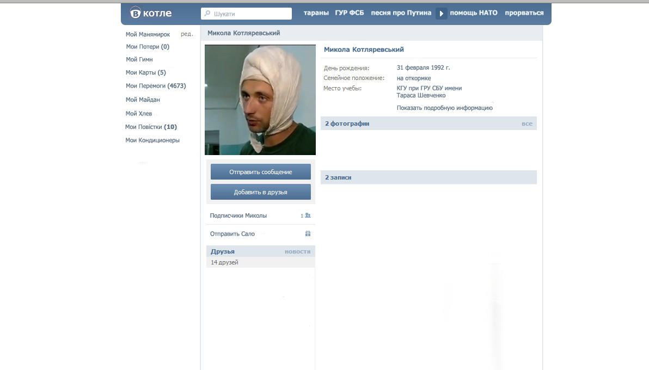Open Мой Хлев sidebar item

click(x=139, y=113)
